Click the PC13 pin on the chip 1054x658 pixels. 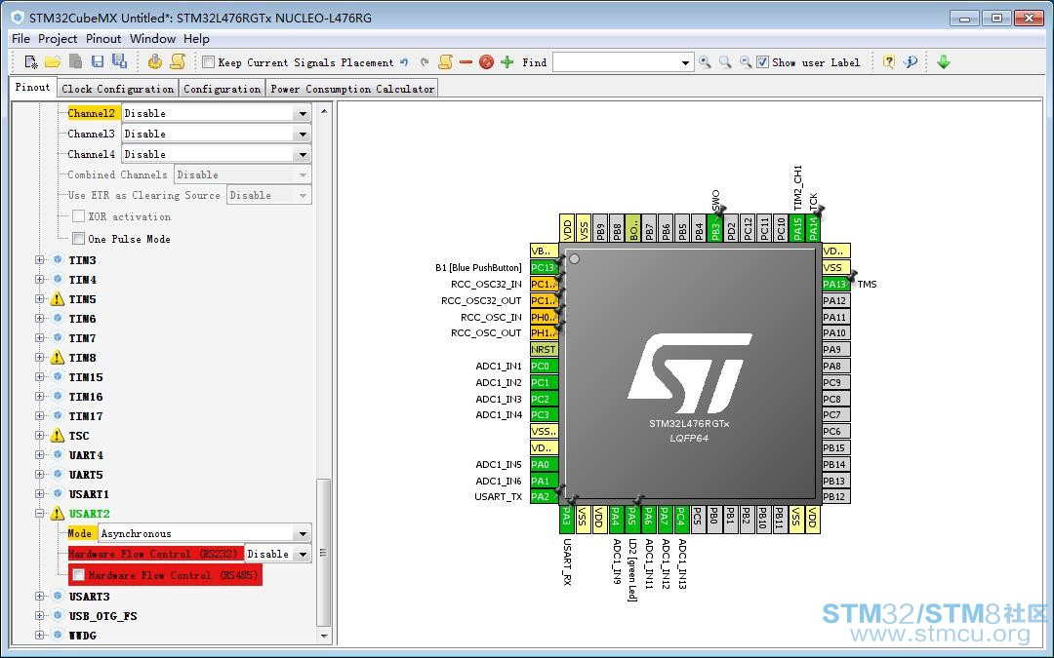[x=544, y=267]
